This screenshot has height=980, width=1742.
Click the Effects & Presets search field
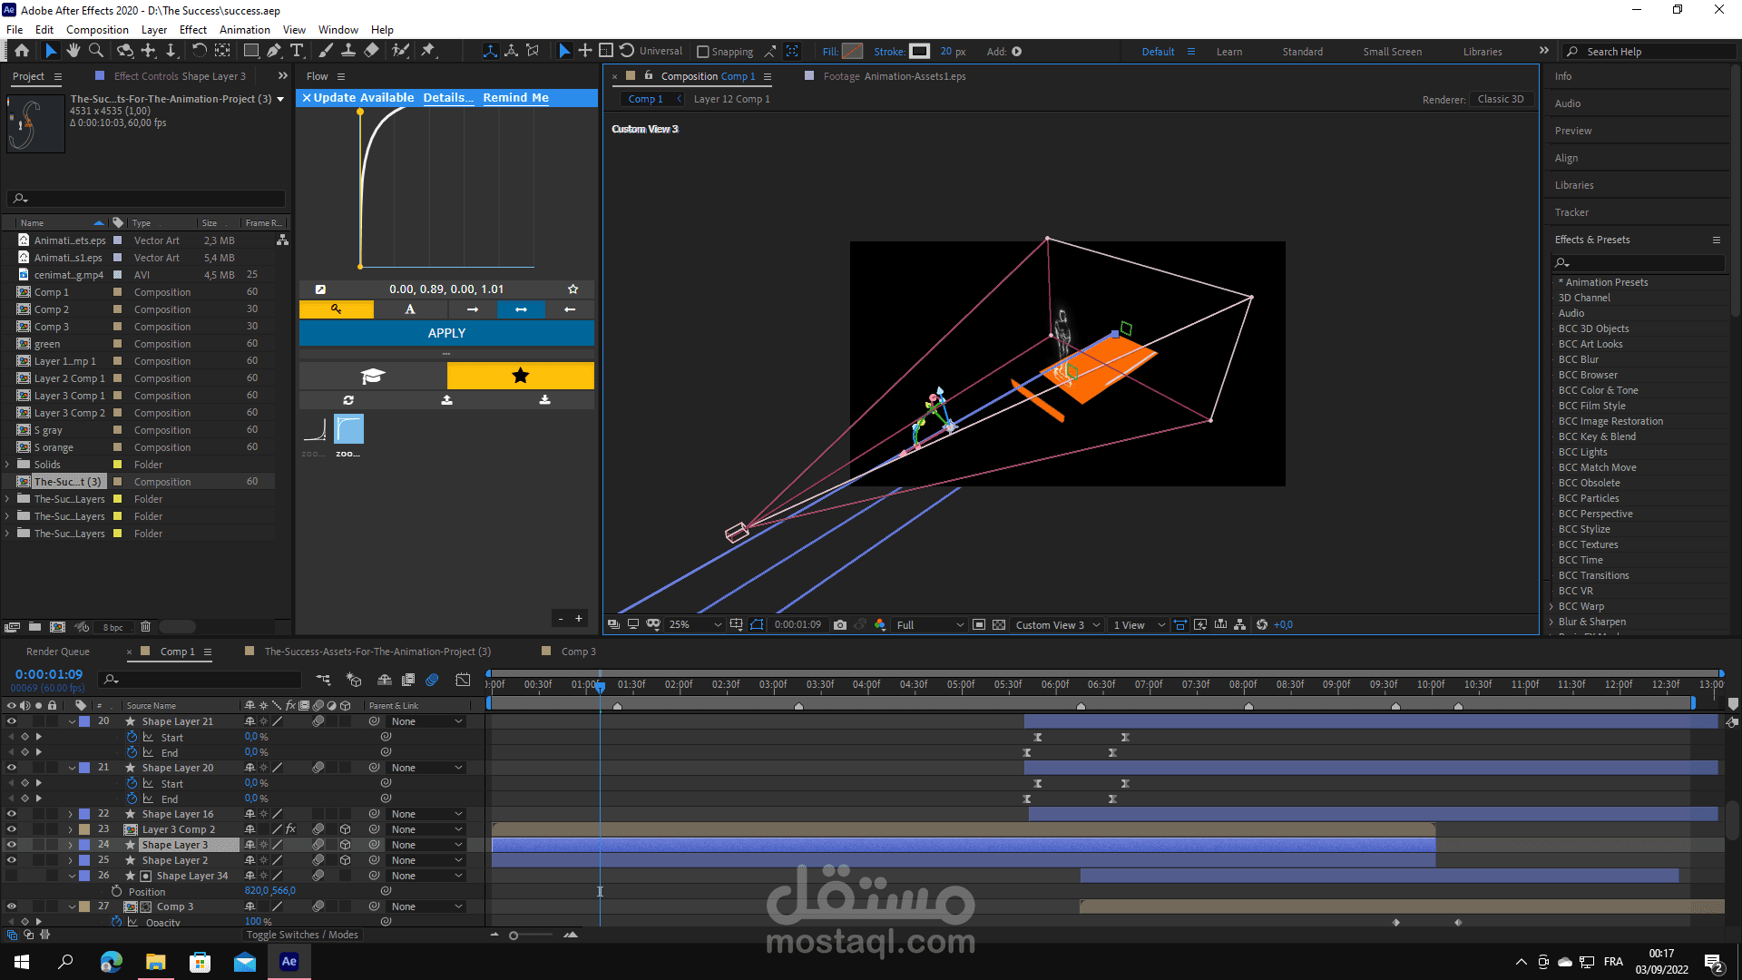(x=1642, y=262)
